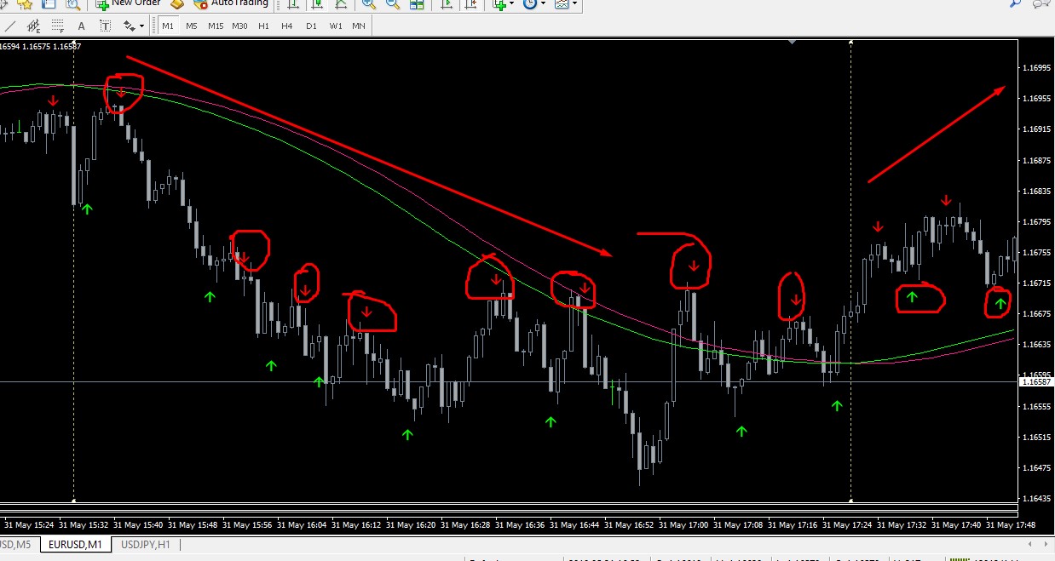Viewport: 1055px width, 561px height.
Task: Select the M1 timeframe button
Action: pyautogui.click(x=168, y=26)
